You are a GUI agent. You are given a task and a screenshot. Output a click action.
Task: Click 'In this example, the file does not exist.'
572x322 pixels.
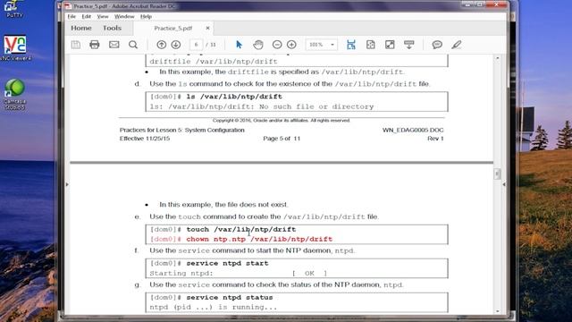(223, 205)
